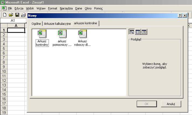The height and width of the screenshot is (115, 192).
Task: Select the arkusz pomocniczy template icon
Action: (62, 34)
